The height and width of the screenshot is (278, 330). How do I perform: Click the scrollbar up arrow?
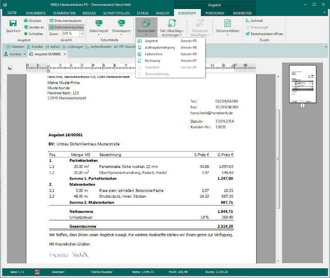click(x=278, y=77)
